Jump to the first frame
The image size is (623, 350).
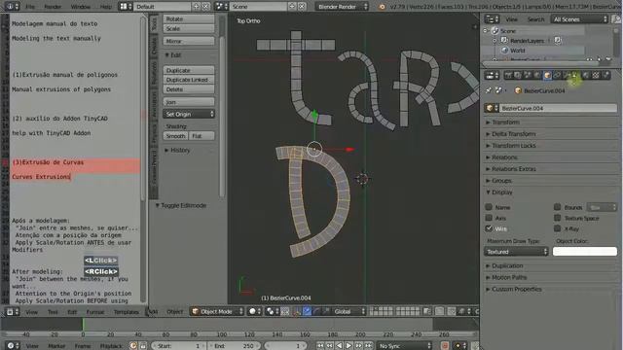click(x=320, y=346)
